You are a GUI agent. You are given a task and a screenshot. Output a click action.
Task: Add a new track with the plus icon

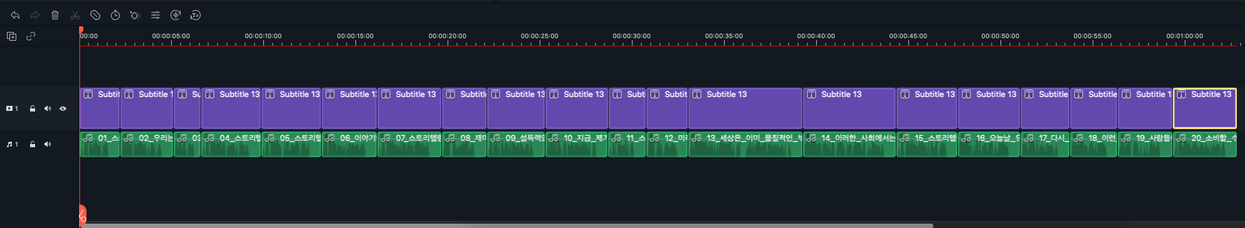coord(11,36)
